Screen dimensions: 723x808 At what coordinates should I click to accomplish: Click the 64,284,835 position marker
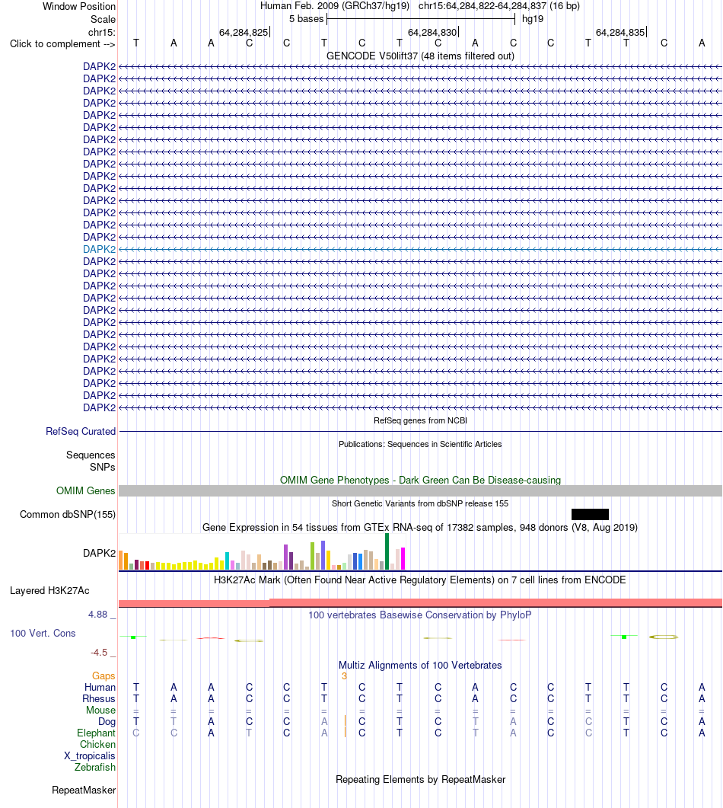[620, 33]
